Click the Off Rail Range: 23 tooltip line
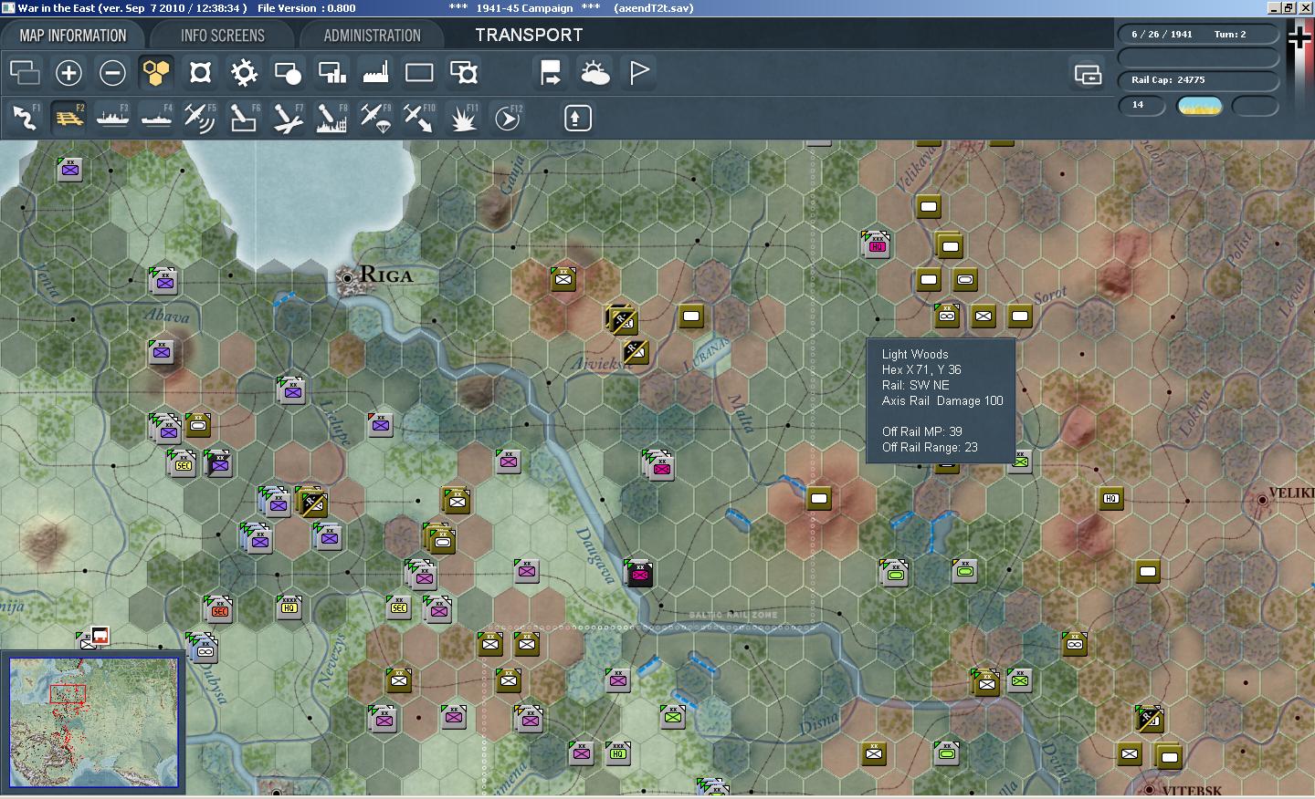The width and height of the screenshot is (1315, 799). click(930, 447)
